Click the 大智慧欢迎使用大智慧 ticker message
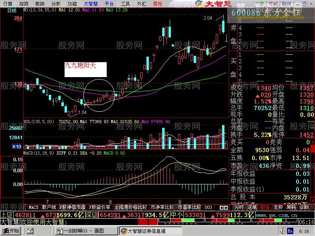315x236 pixels. [x=33, y=222]
